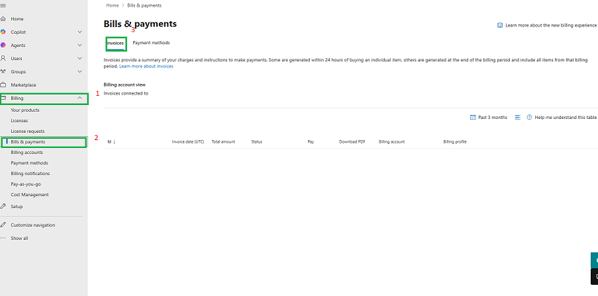Click the calendar icon beside Past 3 months
This screenshot has width=598, height=296.
pyautogui.click(x=473, y=117)
